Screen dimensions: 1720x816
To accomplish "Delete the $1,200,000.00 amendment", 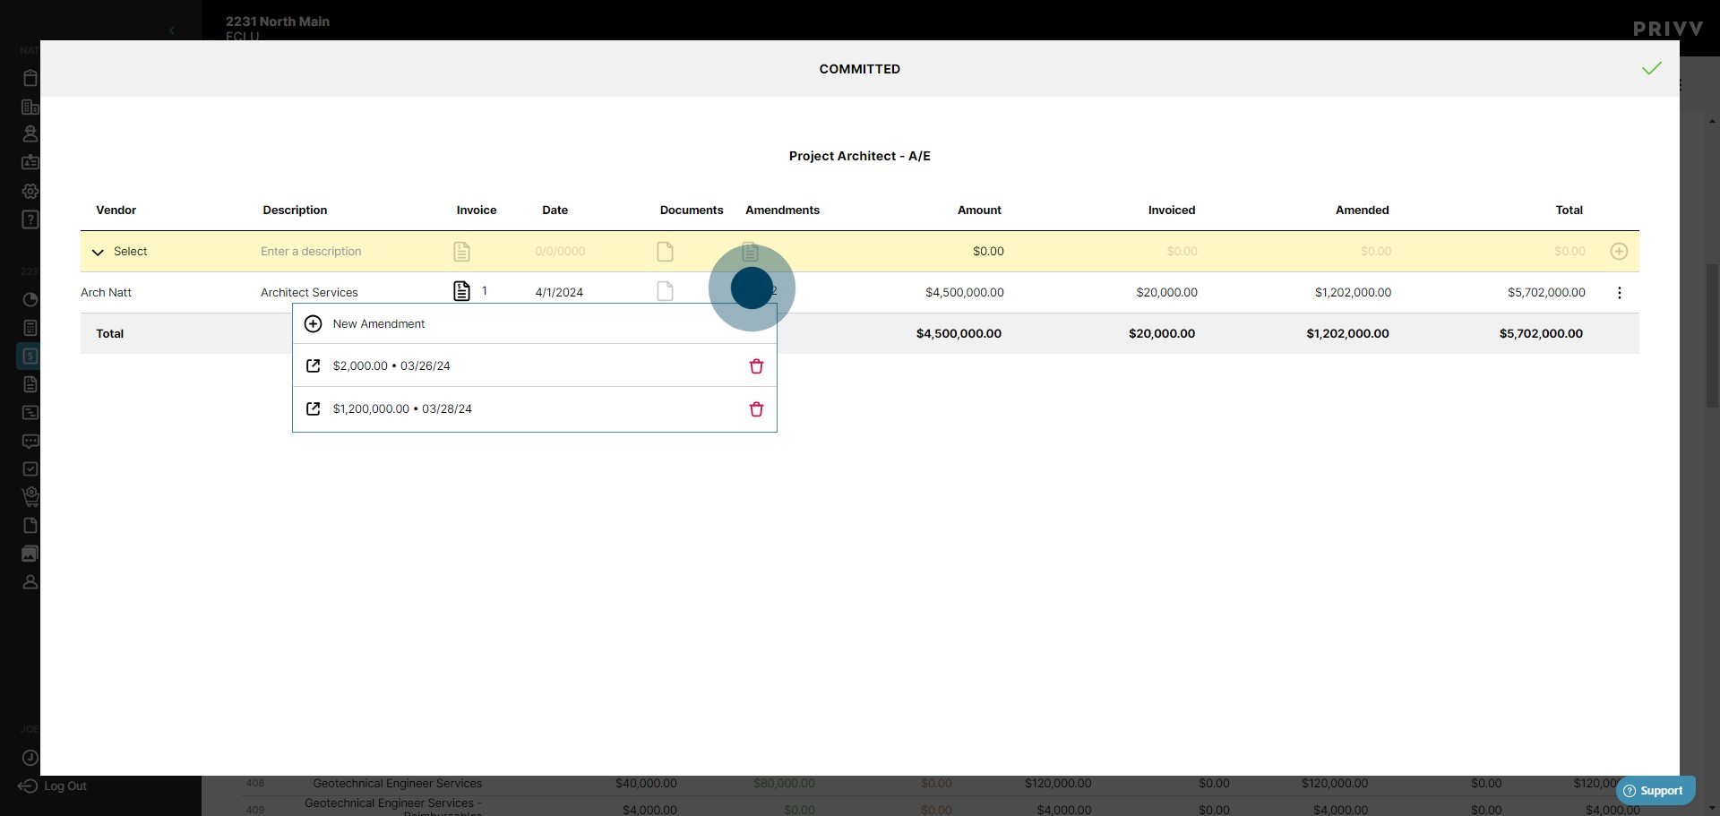I will [x=756, y=409].
